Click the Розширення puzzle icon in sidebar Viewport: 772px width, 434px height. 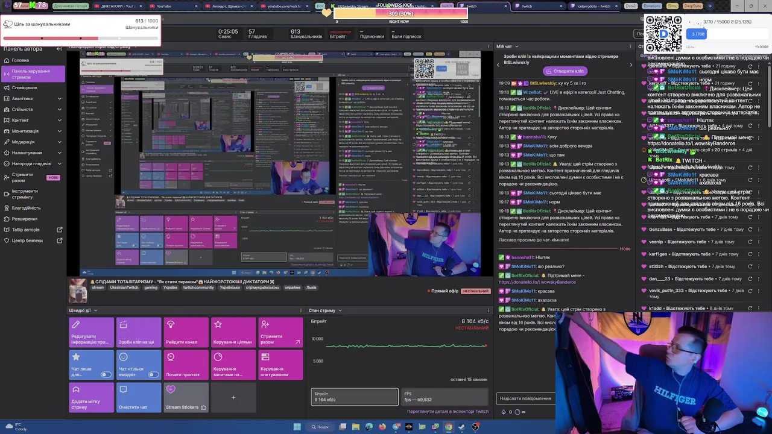[x=7, y=219]
